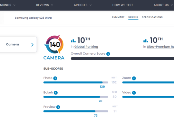
Task: Open the Articles menu
Action: pyautogui.click(x=81, y=5)
